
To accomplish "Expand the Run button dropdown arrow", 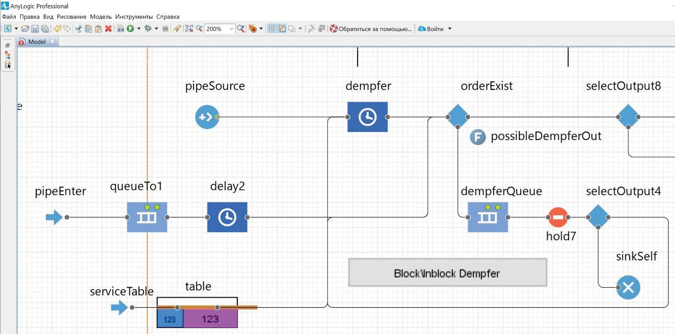I will (139, 29).
